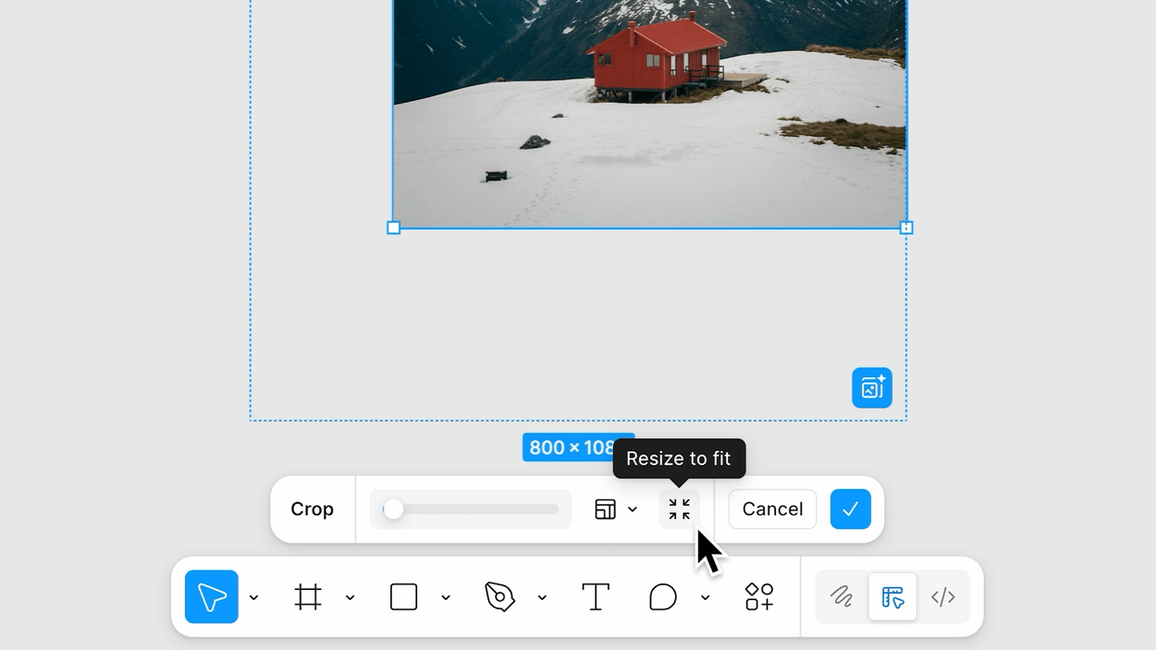The height and width of the screenshot is (650, 1156).
Task: Switch to Draw mode
Action: pyautogui.click(x=840, y=597)
